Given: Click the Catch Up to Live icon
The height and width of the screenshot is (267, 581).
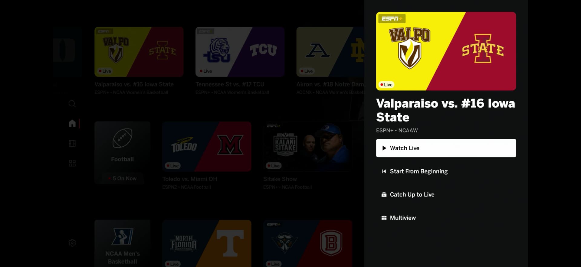Looking at the screenshot, I should coord(384,194).
